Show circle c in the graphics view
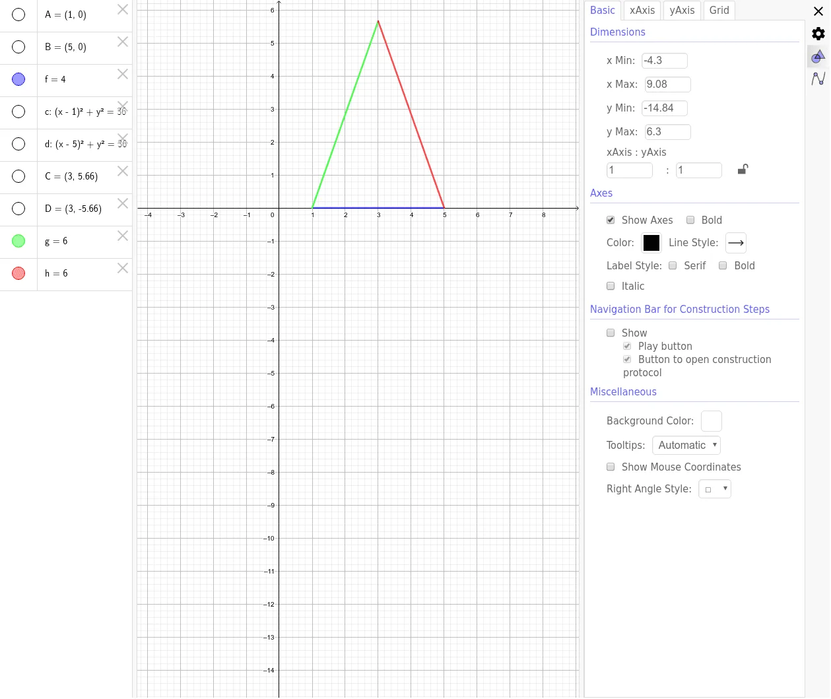Screen dimensions: 831x699 click(18, 112)
